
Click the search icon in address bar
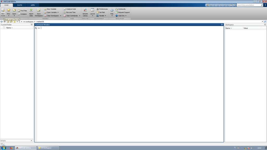point(265,22)
